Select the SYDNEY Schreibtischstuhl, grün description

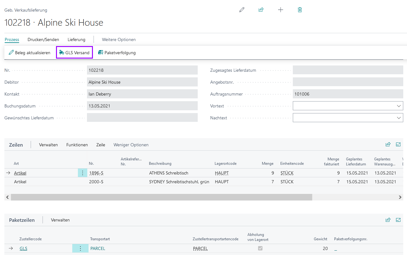coord(180,182)
